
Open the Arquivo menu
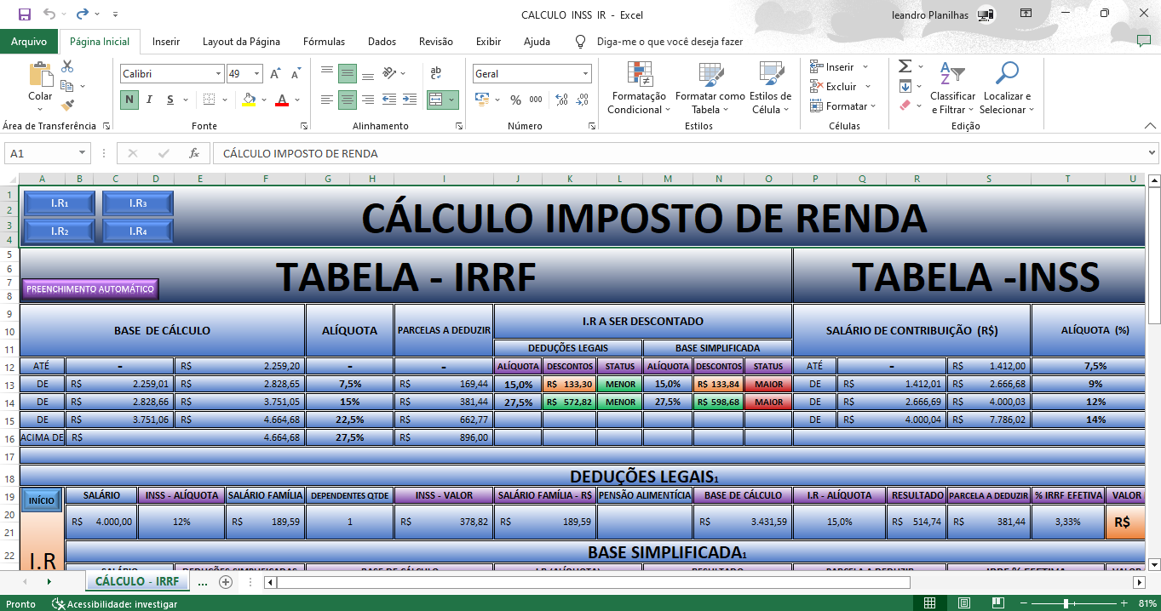coord(29,42)
